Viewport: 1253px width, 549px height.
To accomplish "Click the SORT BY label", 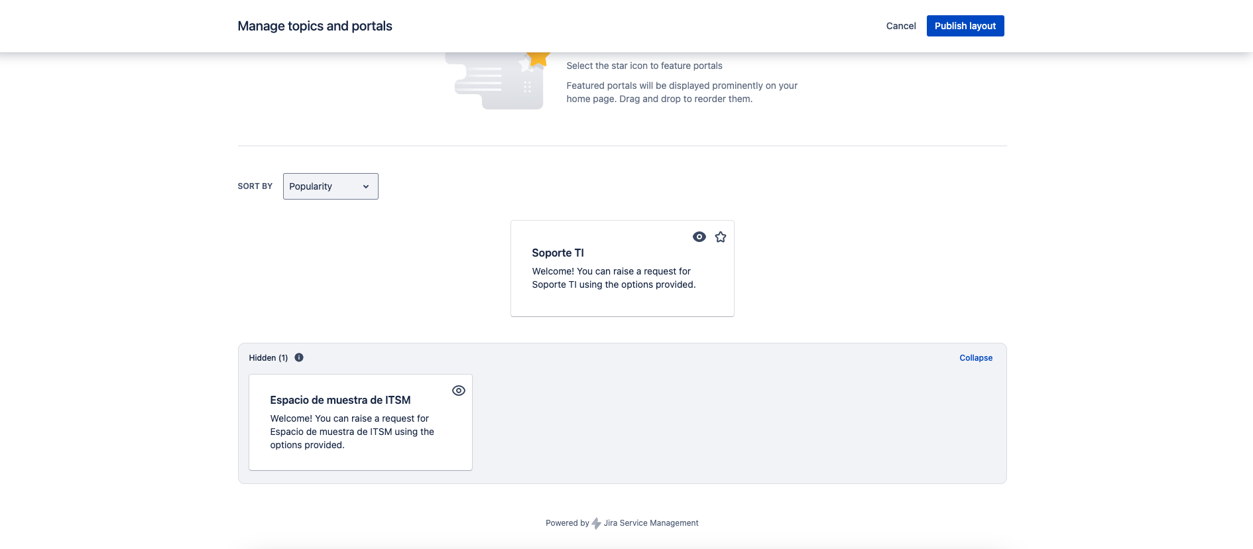I will pyautogui.click(x=255, y=186).
